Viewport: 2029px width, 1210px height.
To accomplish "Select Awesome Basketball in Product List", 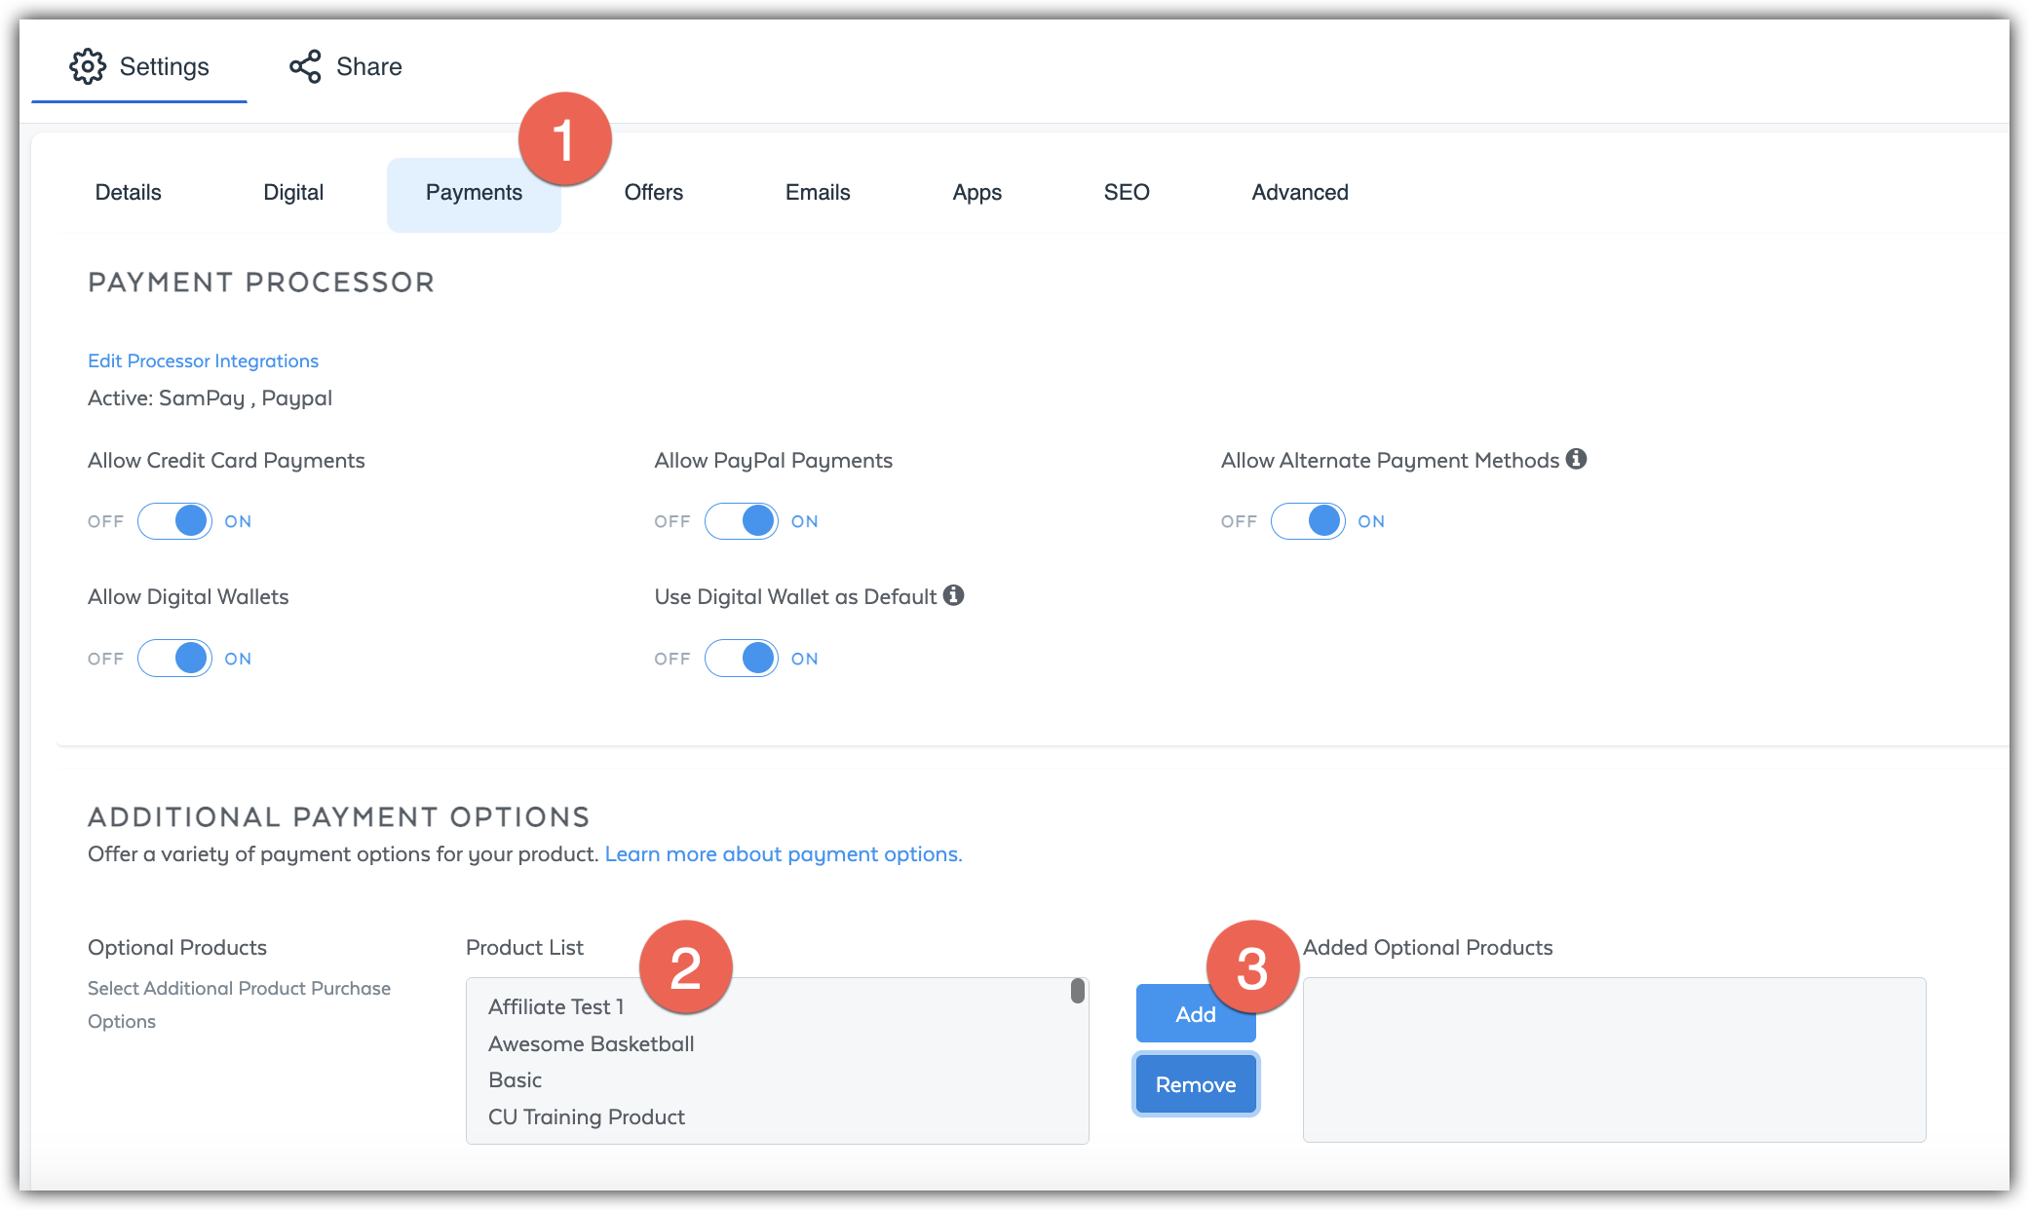I will pos(591,1043).
